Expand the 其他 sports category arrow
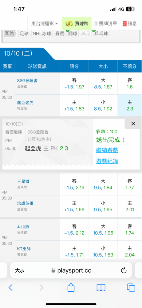 [x=10, y=33]
